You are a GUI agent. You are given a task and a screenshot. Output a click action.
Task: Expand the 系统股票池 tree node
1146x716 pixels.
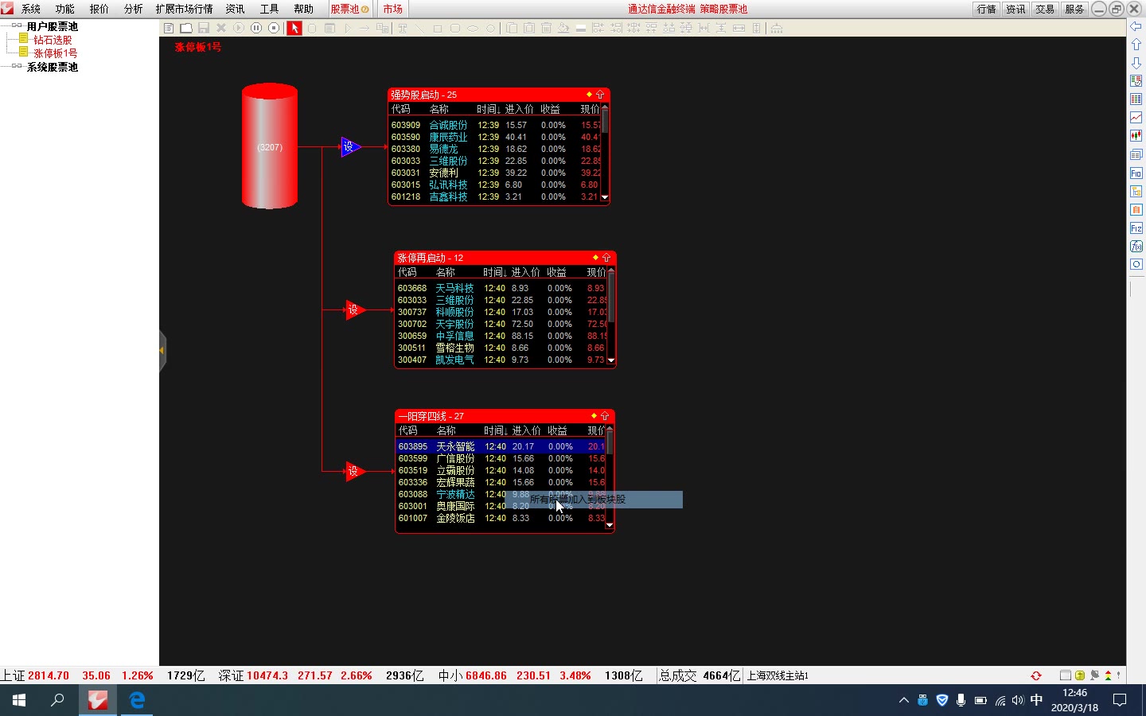[17, 66]
